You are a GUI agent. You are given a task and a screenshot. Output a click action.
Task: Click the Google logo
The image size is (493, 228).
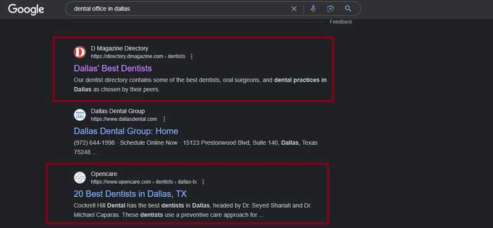[x=26, y=9]
